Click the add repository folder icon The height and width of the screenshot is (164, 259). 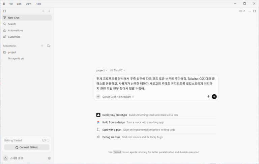(x=49, y=46)
